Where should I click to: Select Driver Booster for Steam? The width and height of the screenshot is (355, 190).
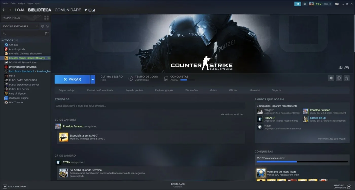click(23, 67)
